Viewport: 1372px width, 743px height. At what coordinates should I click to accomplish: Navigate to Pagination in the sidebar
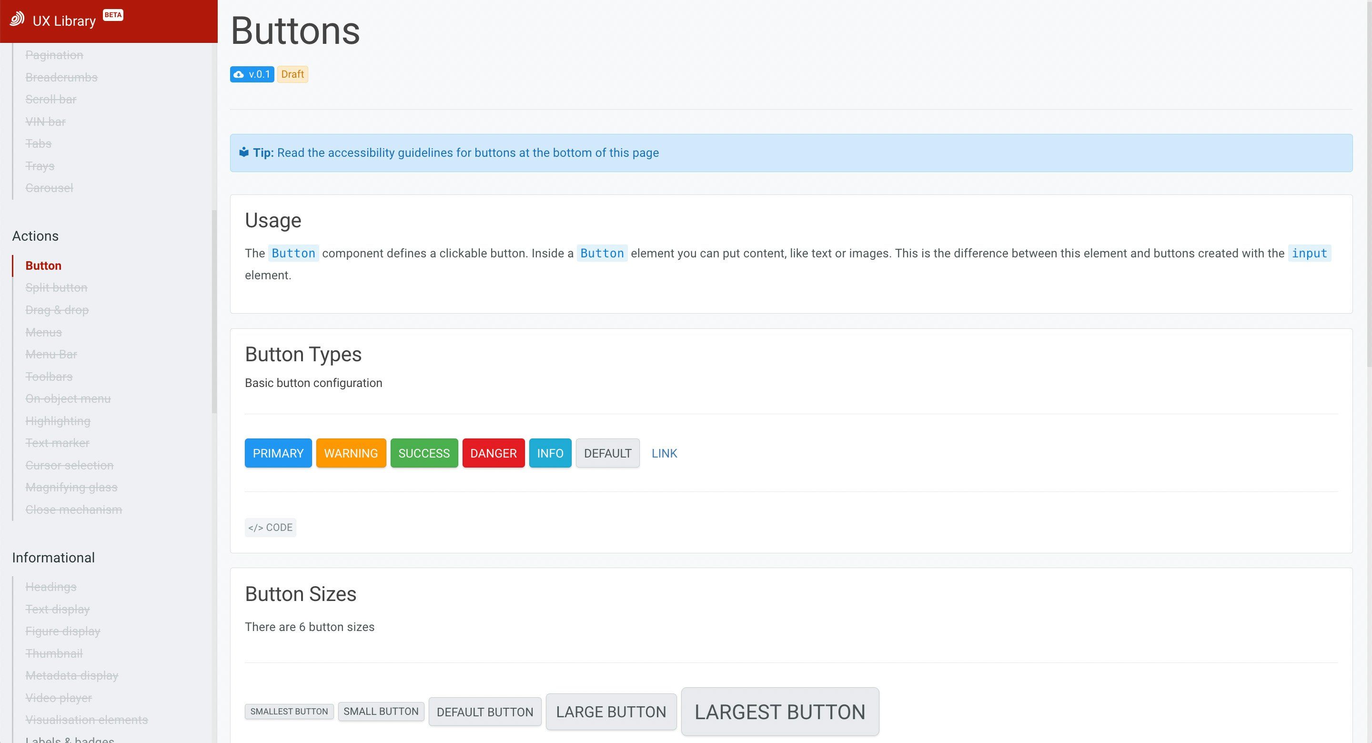54,54
